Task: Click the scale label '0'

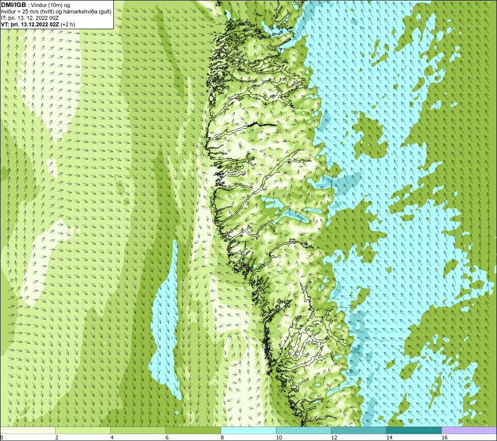Action: (x=1, y=438)
